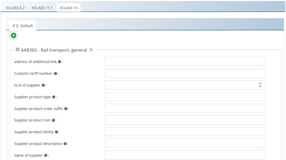Increase GLN of supplier with up arrow
The width and height of the screenshot is (286, 160).
(260, 83)
